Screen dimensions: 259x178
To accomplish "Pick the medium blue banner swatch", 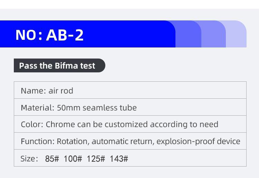I will [x=188, y=34].
